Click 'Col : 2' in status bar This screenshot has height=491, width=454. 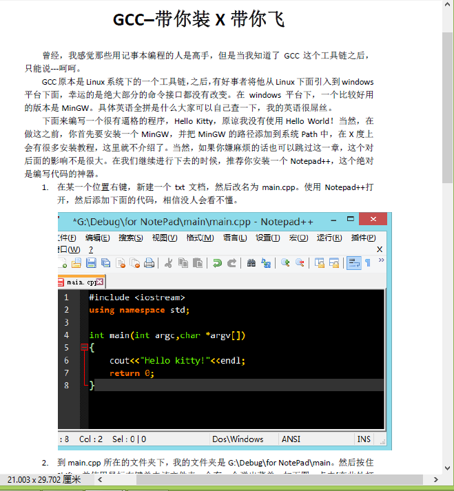coord(91,439)
